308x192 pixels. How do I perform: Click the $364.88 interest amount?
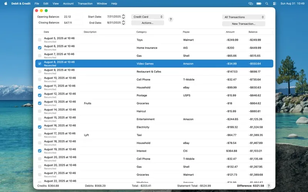coord(232,151)
